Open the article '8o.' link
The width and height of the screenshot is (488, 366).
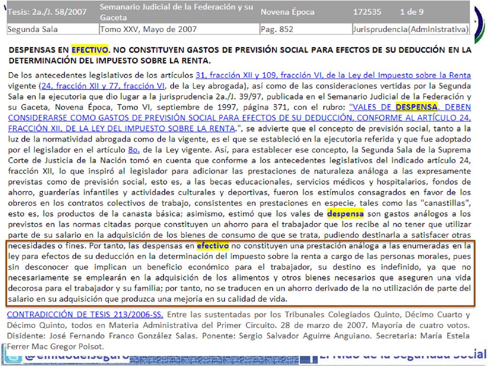tap(134, 150)
